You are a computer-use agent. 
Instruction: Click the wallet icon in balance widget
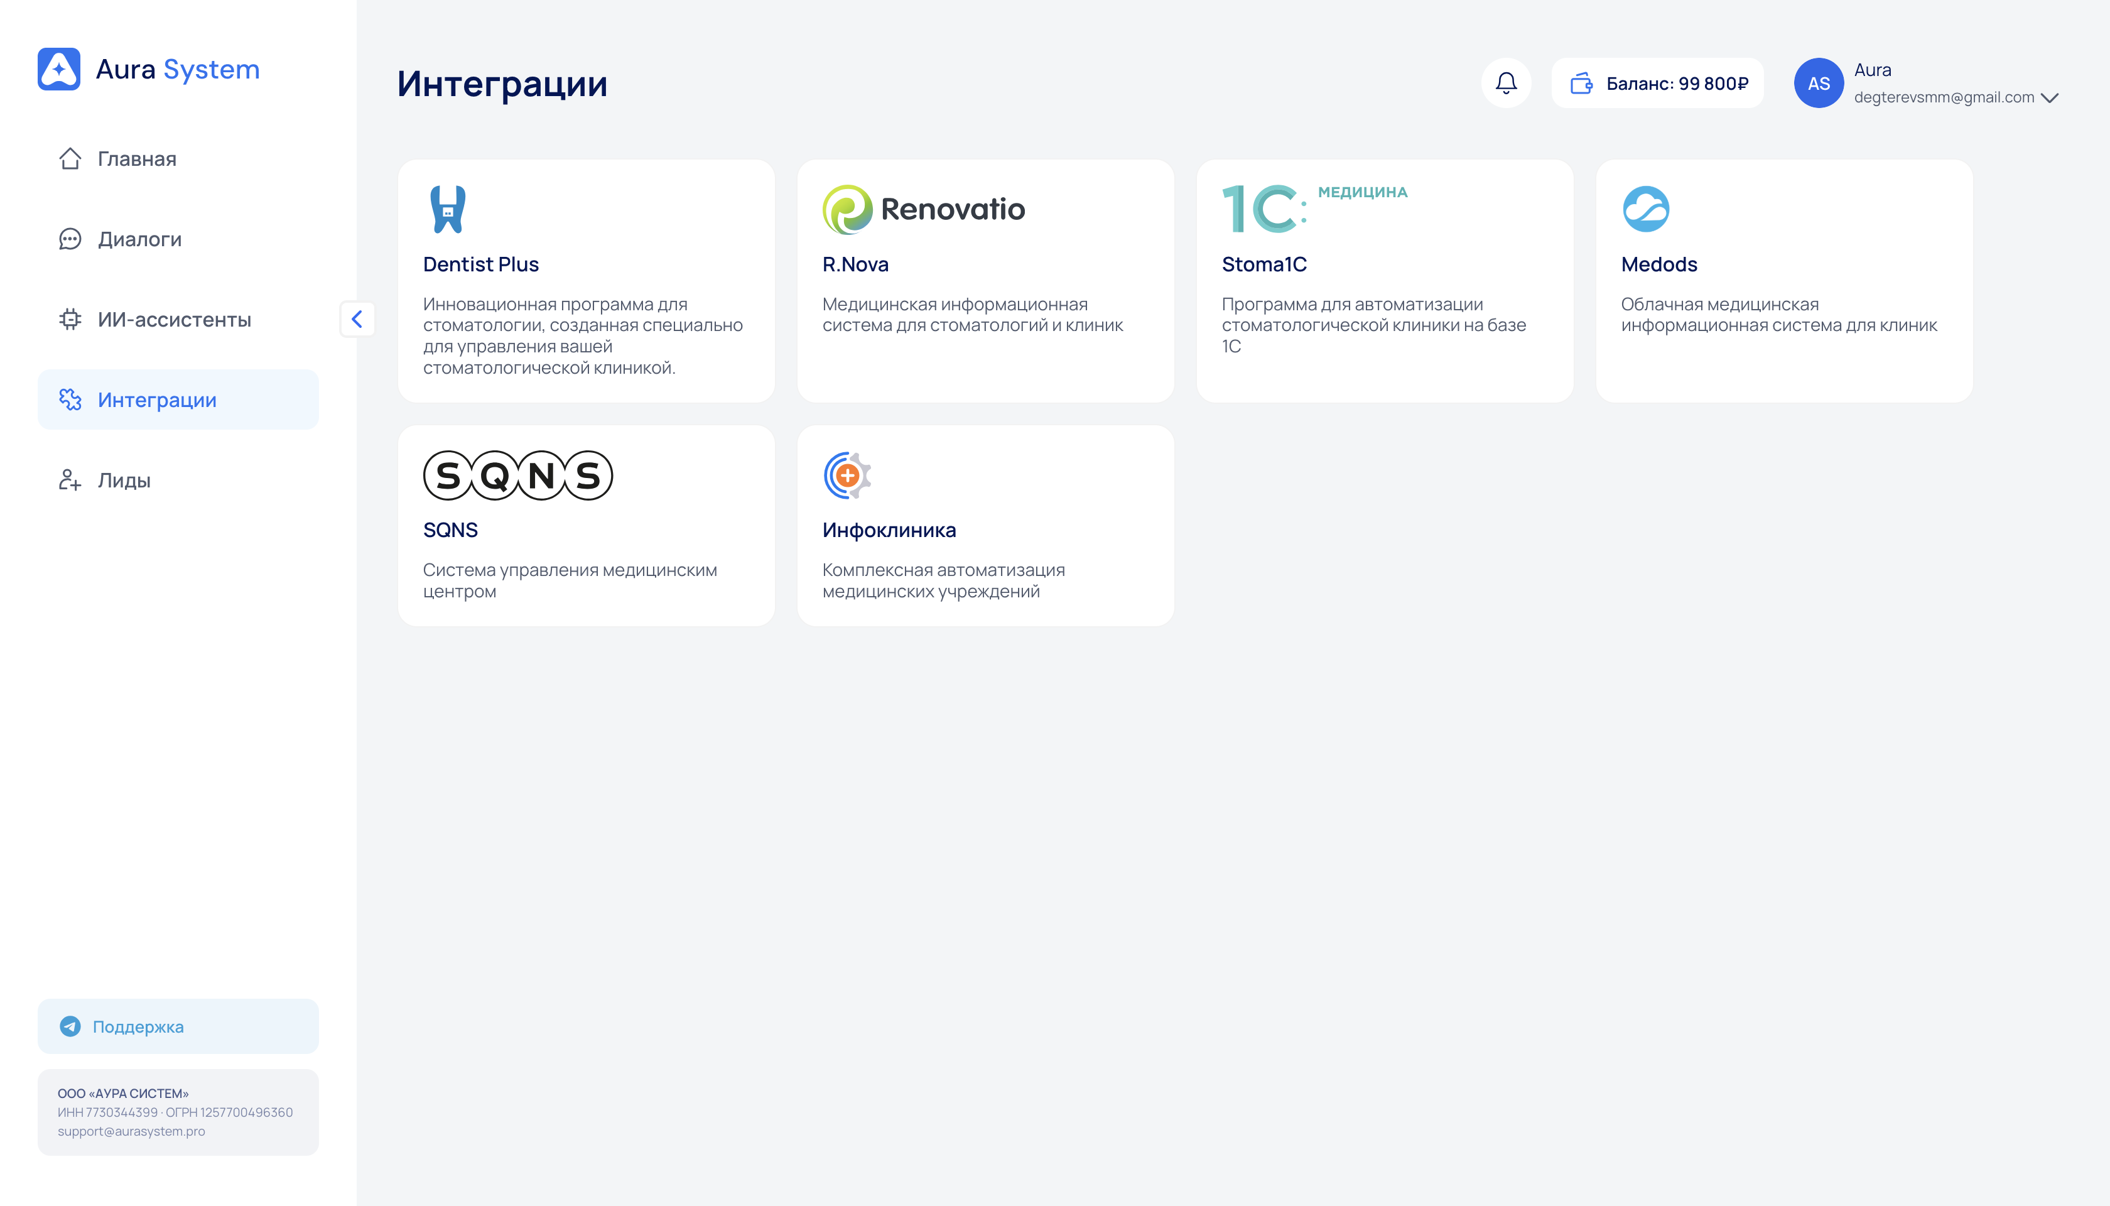[x=1581, y=83]
